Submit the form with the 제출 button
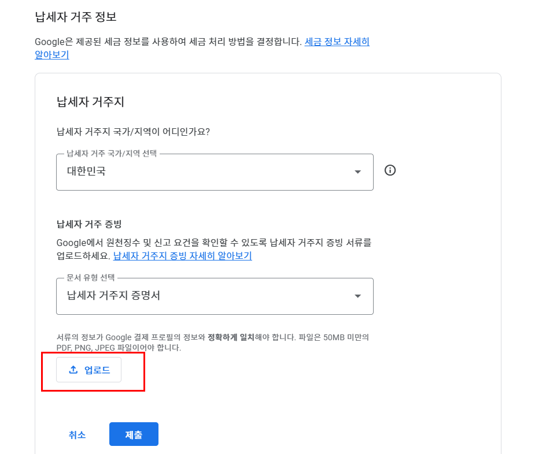Screen dimensions: 546x454 point(134,435)
